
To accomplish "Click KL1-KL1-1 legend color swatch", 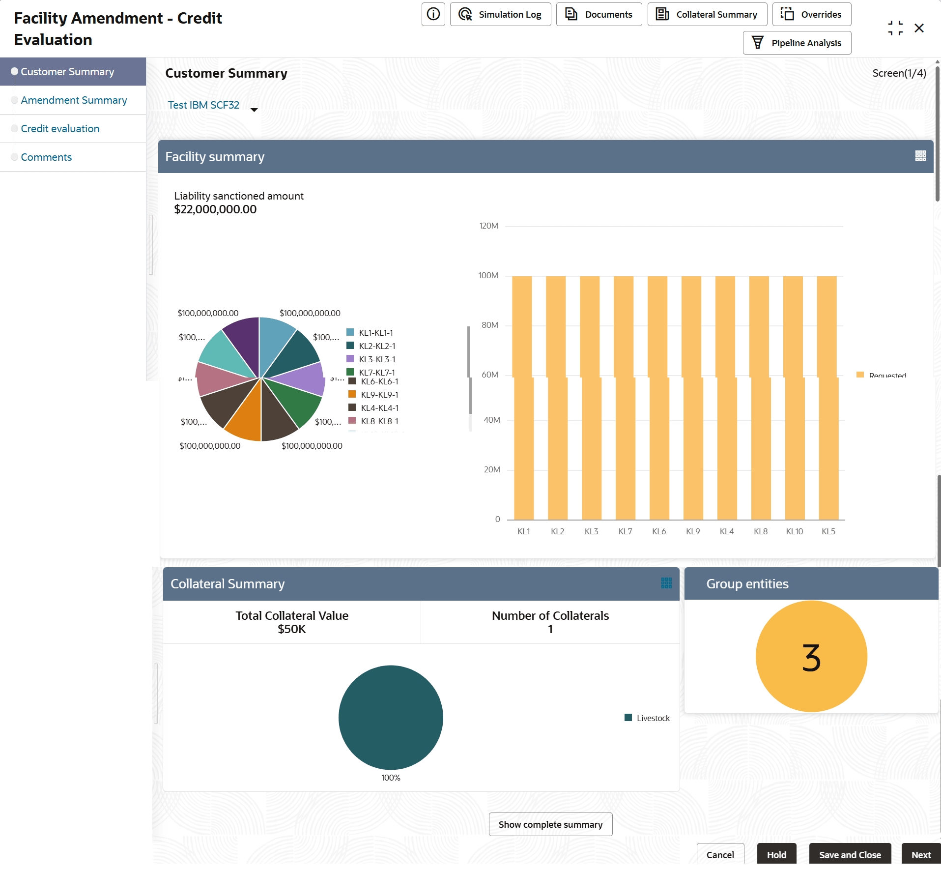I will click(x=350, y=332).
